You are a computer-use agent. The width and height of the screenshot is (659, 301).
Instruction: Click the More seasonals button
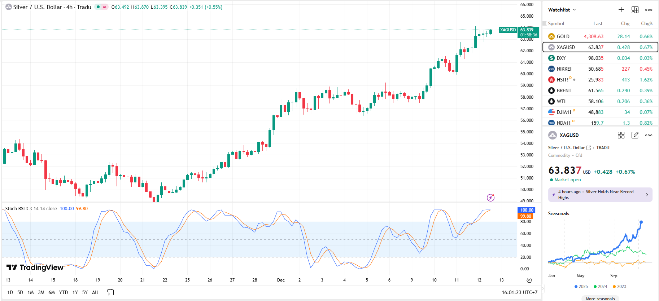600,298
